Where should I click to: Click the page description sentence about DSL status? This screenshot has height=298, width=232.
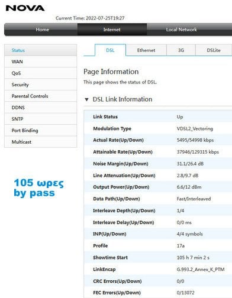pos(120,82)
